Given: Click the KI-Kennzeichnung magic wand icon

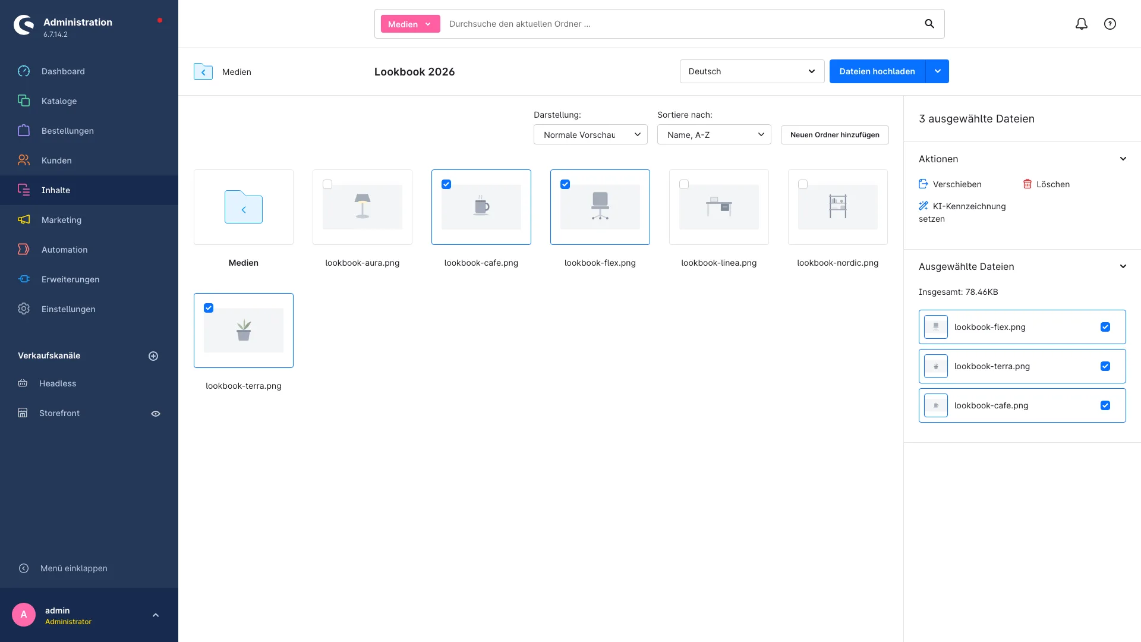Looking at the screenshot, I should 923,206.
